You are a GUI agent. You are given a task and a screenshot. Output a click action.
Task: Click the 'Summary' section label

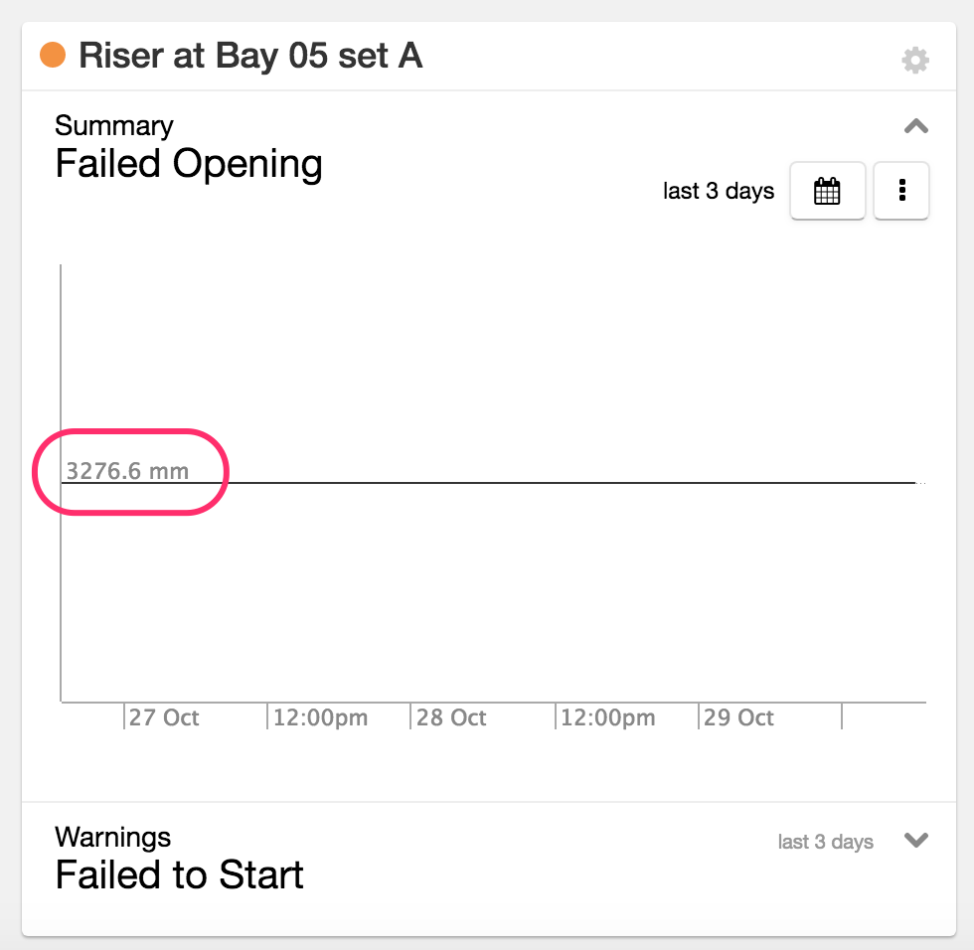[114, 126]
